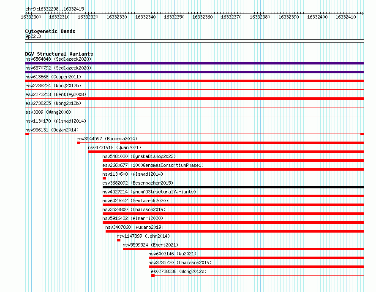Image resolution: width=376 pixels, height=292 pixels.
Task: Click the left arrow end of the ruler
Action: click(26, 13)
